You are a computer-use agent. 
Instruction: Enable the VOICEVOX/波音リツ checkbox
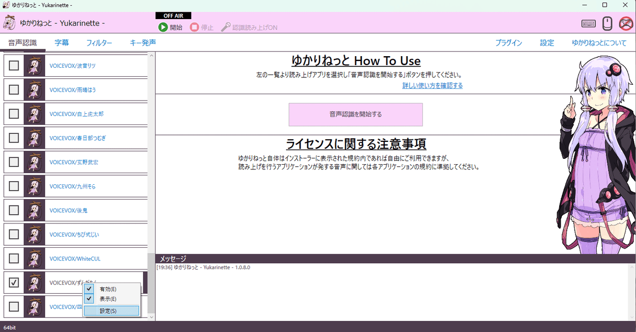[14, 66]
